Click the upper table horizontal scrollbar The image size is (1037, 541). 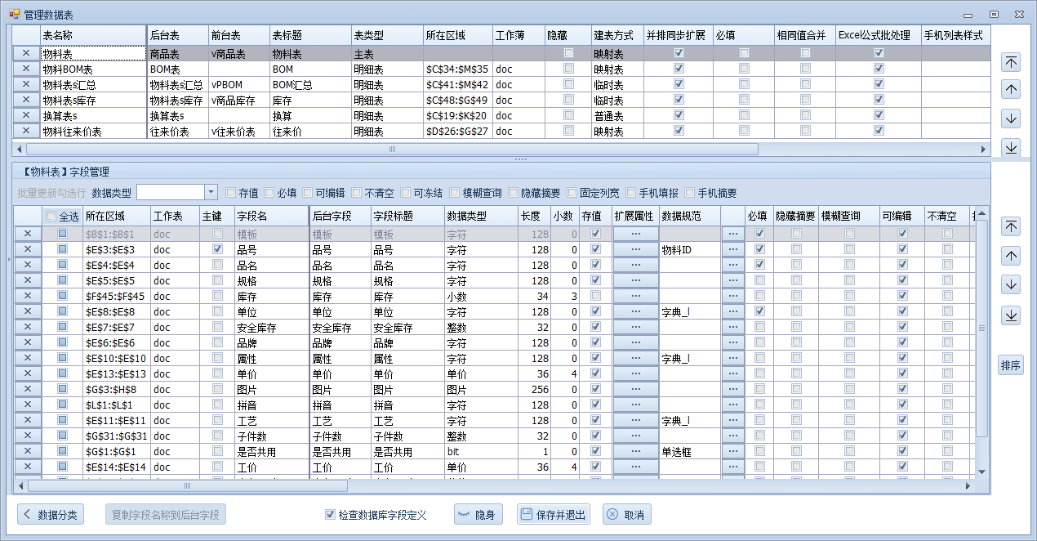(392, 150)
